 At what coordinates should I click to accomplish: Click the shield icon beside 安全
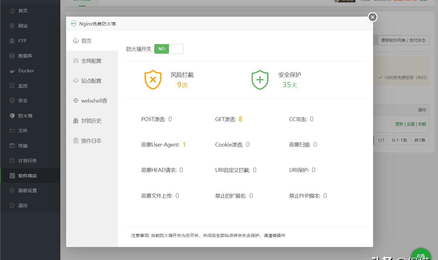click(12, 100)
